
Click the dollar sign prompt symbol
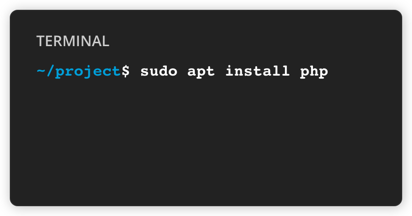pos(126,71)
